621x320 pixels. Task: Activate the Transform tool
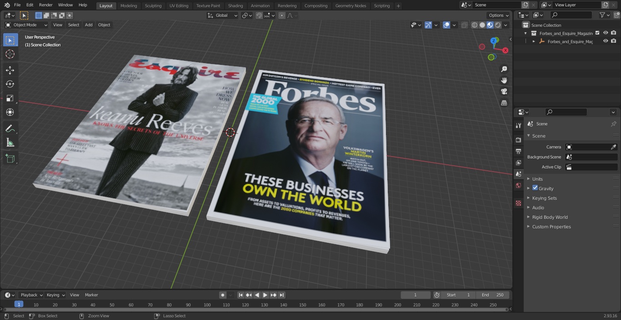10,112
